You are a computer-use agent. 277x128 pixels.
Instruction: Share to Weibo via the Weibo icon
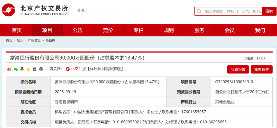9,69
